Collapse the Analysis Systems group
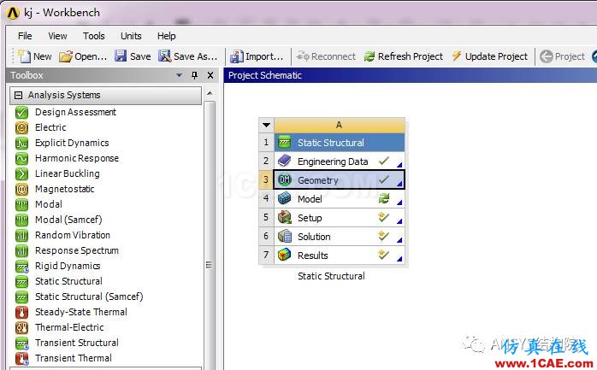This screenshot has height=370, width=597. (x=18, y=95)
